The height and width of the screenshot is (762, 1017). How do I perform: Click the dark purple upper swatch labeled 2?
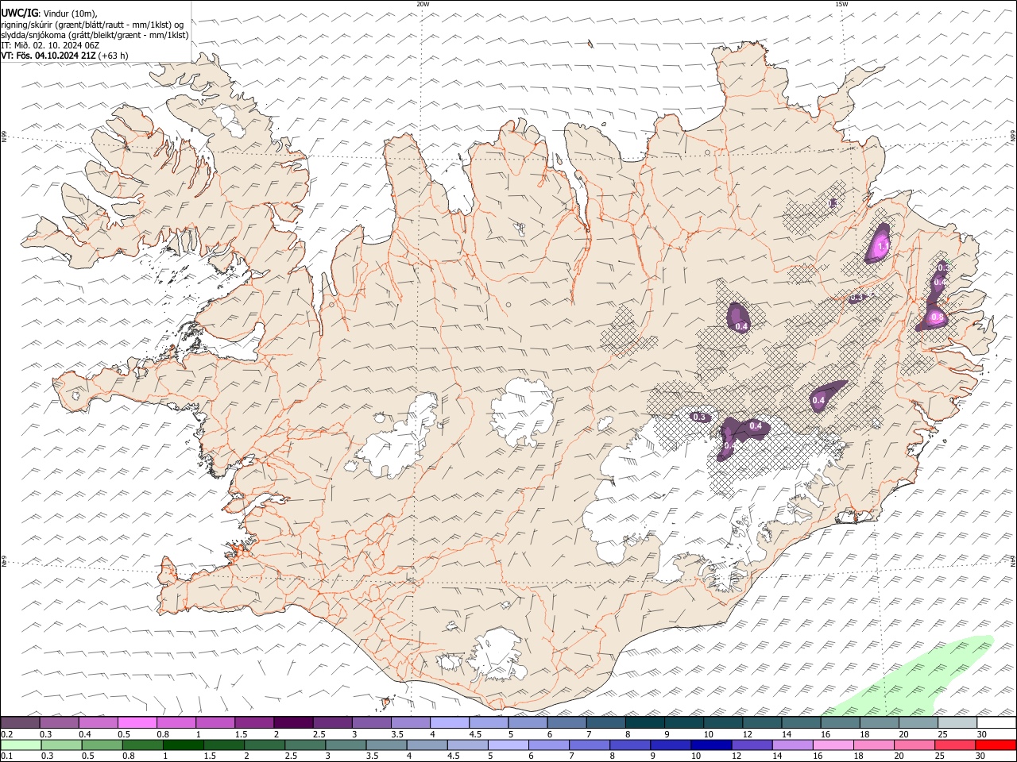coord(293,722)
